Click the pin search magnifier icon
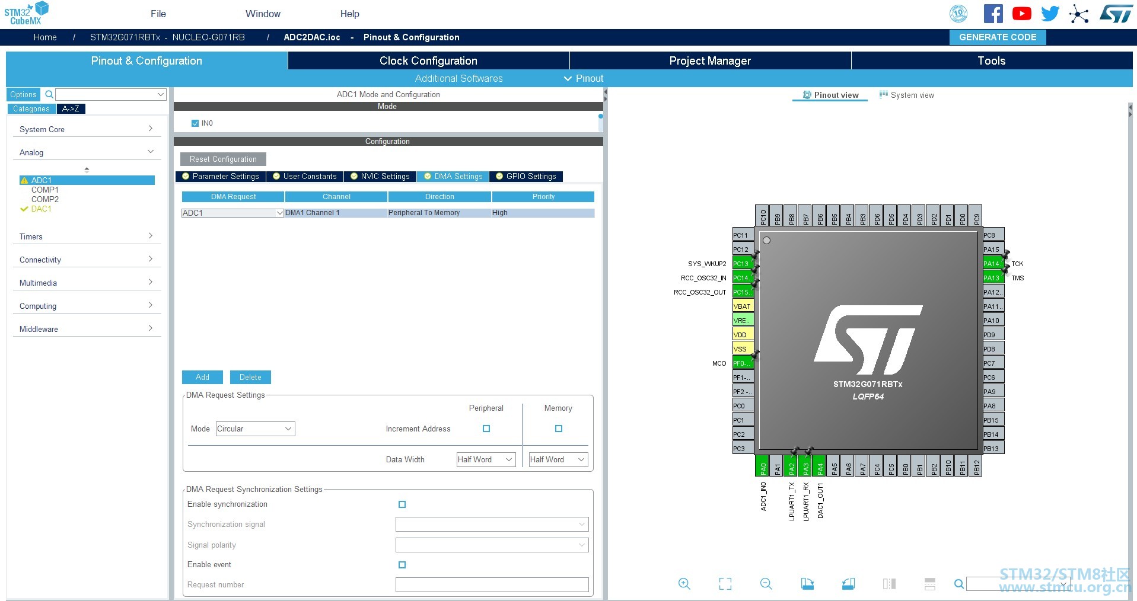Viewport: 1137px width, 601px height. [958, 584]
